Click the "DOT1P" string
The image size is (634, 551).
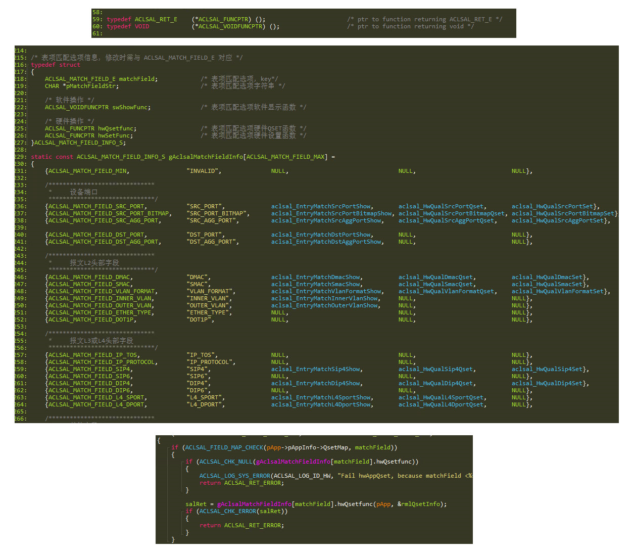pos(200,319)
